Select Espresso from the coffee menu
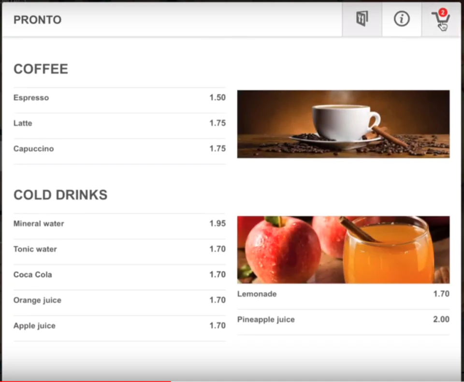 tap(31, 98)
